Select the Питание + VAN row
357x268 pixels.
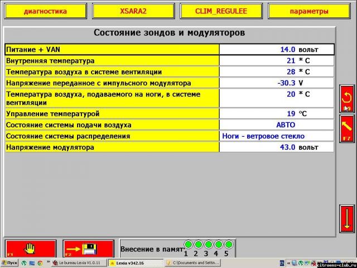click(112, 49)
